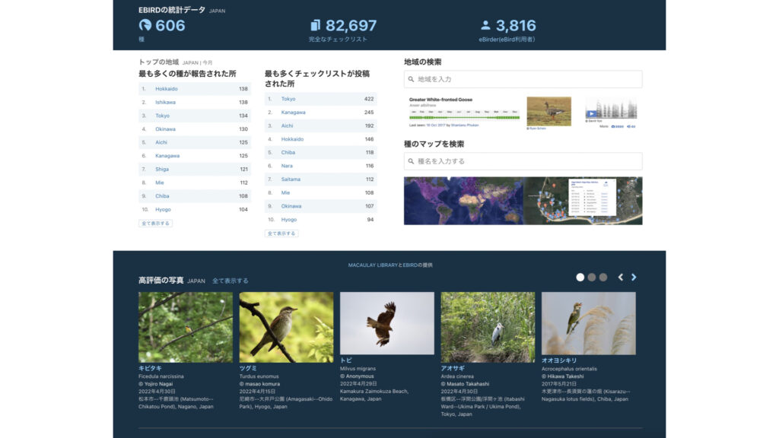Open Kanagawa in the checklist list

(293, 113)
